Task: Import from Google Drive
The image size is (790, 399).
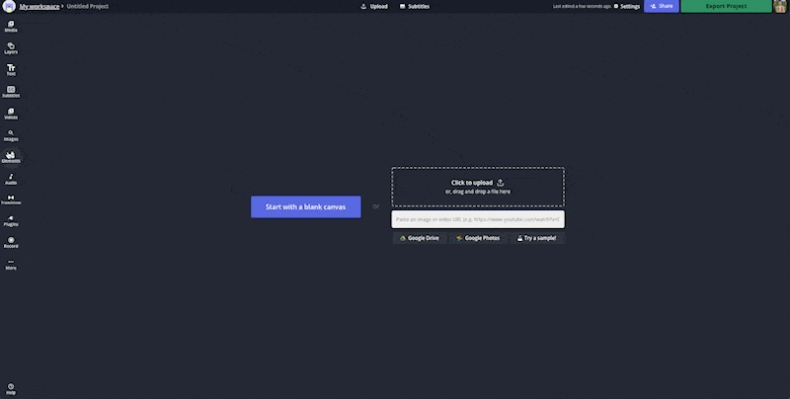Action: point(419,238)
